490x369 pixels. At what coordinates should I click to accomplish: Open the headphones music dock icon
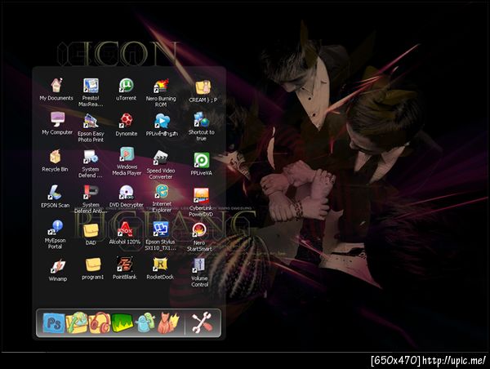click(x=100, y=323)
